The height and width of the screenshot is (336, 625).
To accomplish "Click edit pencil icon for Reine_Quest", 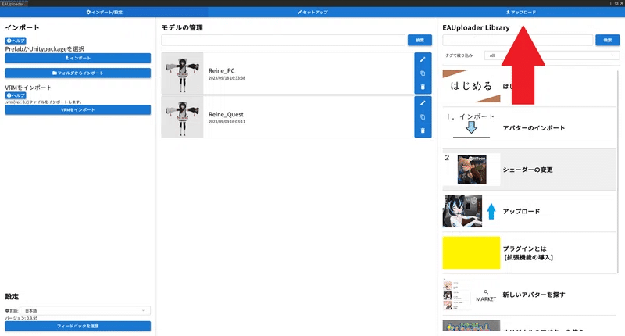I will click(423, 103).
